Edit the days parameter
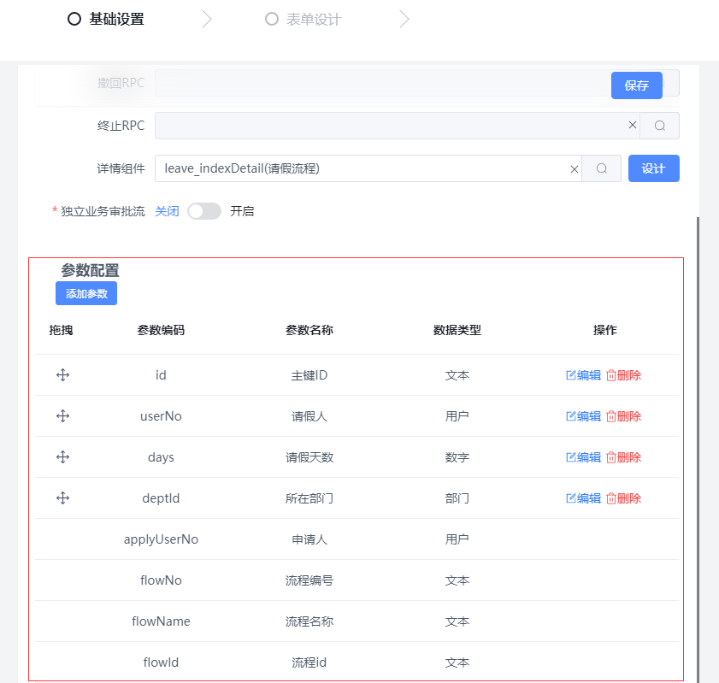The width and height of the screenshot is (719, 683). click(x=583, y=457)
